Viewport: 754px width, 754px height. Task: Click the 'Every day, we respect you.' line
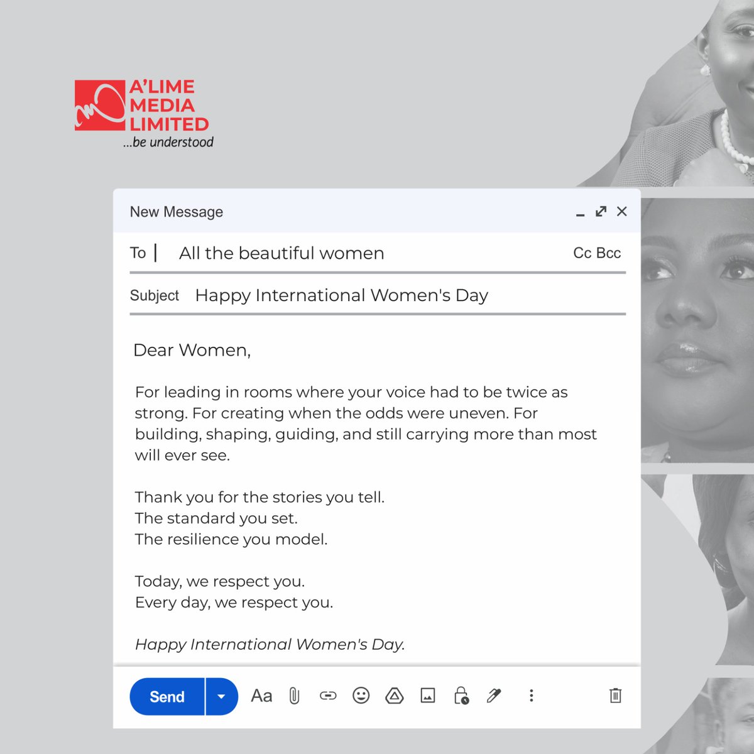(x=234, y=603)
